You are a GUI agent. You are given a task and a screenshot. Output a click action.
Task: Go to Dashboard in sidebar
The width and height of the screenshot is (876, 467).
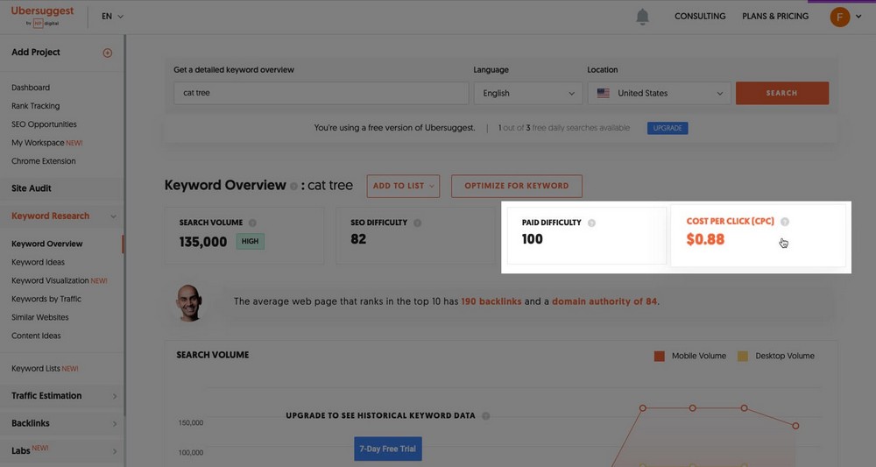pos(31,88)
